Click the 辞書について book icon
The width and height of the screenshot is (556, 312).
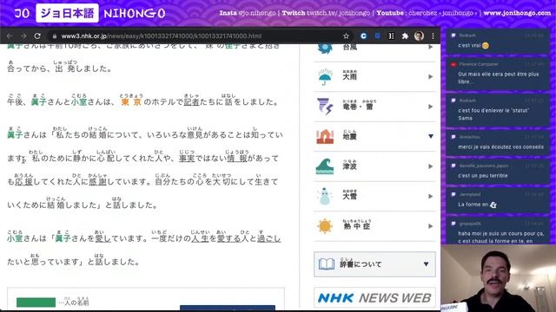tap(327, 264)
